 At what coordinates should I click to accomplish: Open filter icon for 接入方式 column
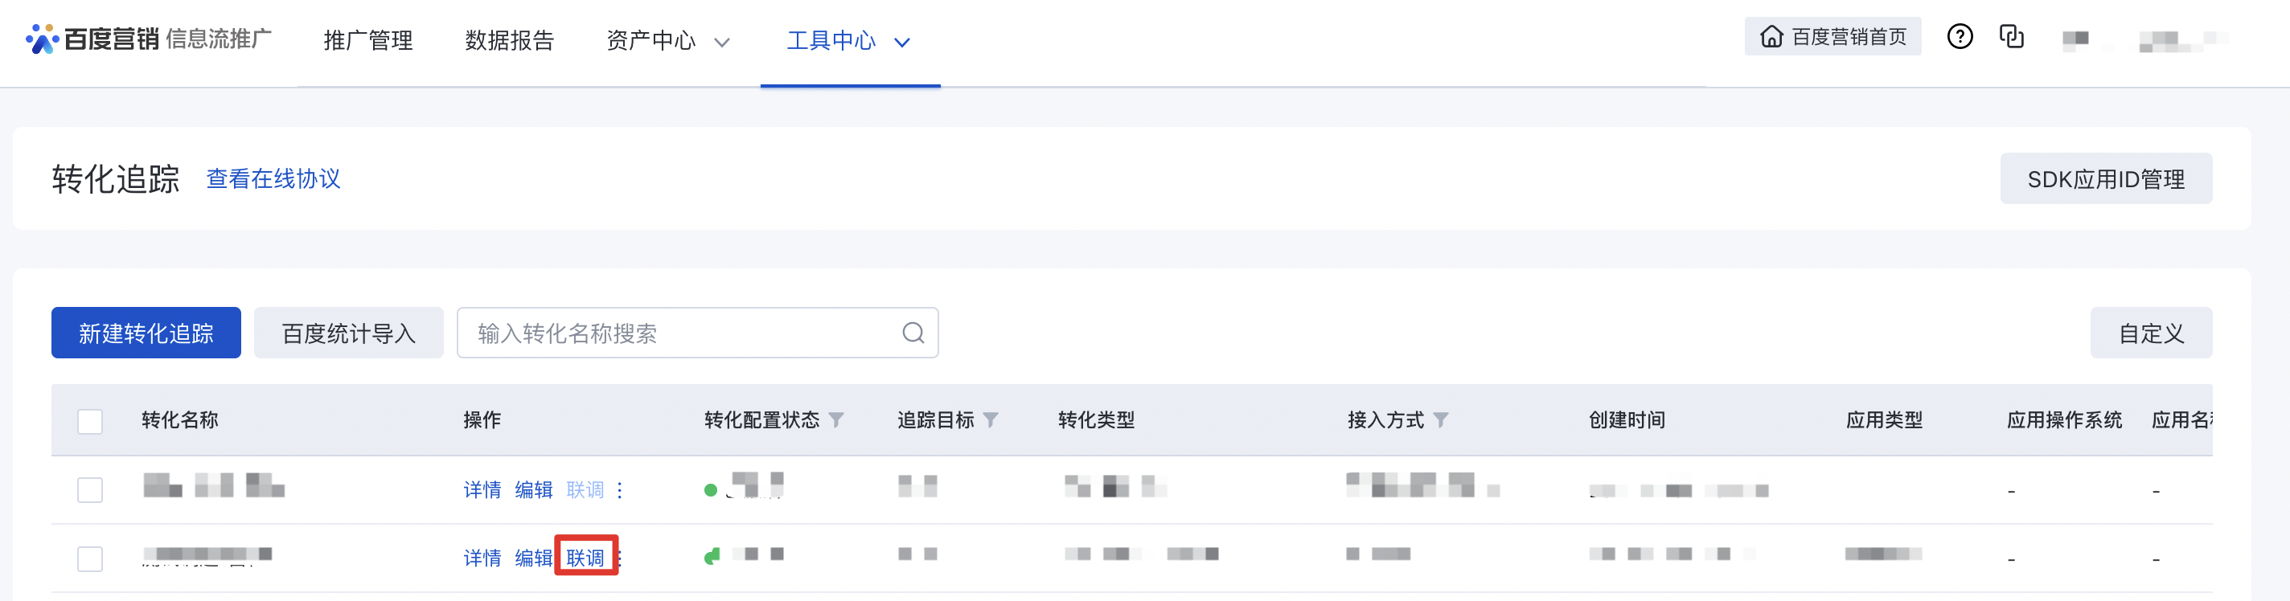pyautogui.click(x=1441, y=420)
